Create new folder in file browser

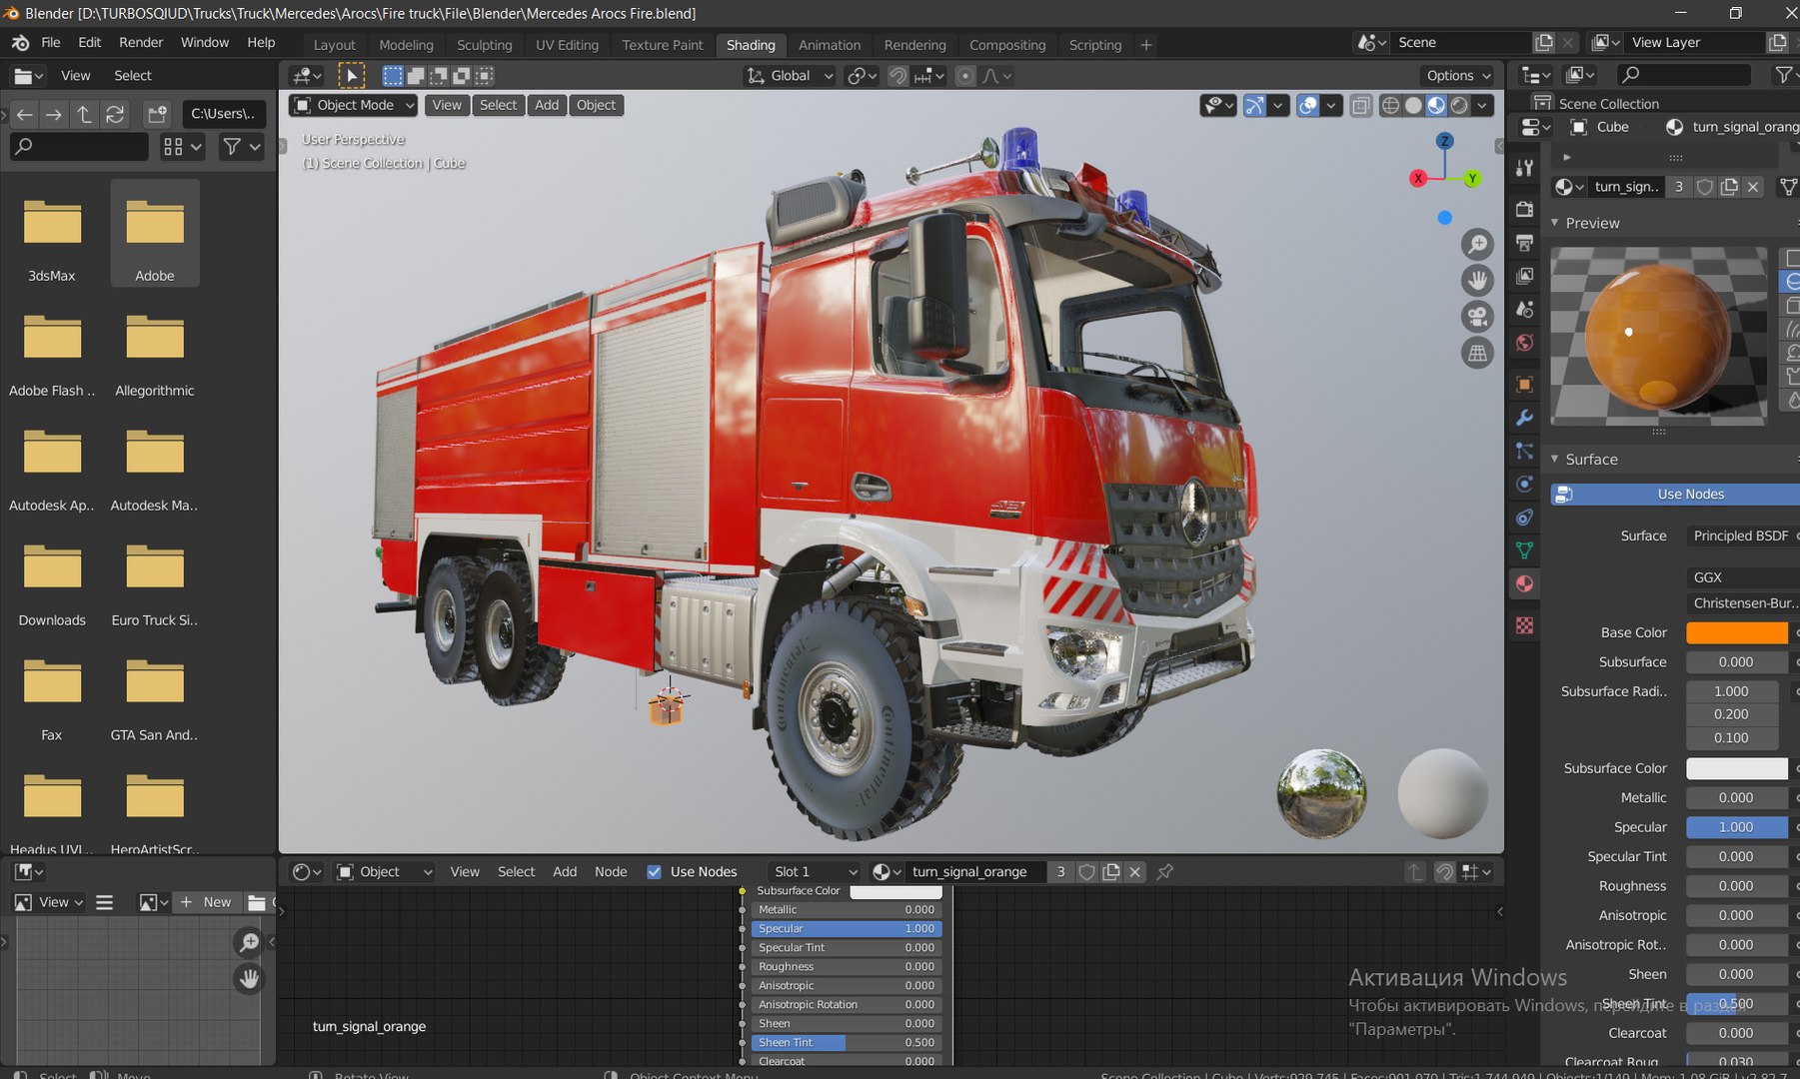point(157,115)
